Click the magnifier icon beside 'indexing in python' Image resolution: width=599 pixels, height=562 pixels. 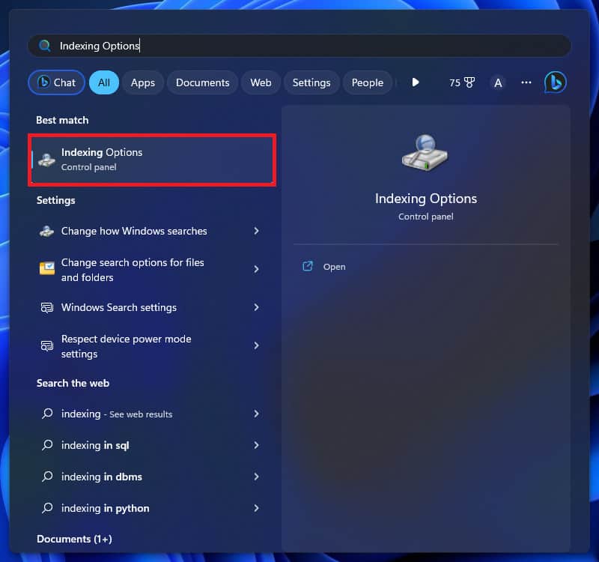pyautogui.click(x=47, y=508)
